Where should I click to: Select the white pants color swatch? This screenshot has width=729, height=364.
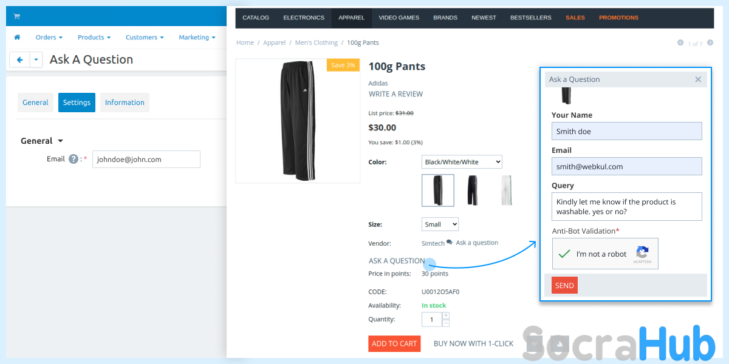[x=505, y=190]
